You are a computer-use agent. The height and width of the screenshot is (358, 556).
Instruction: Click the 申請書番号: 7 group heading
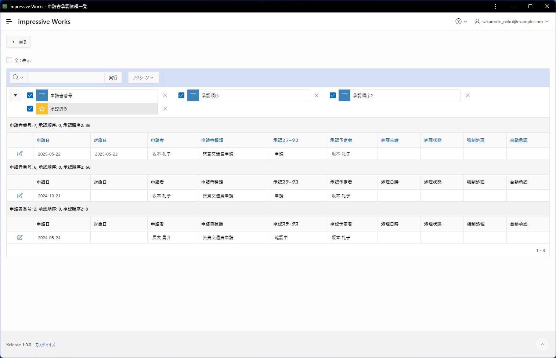pyautogui.click(x=50, y=125)
